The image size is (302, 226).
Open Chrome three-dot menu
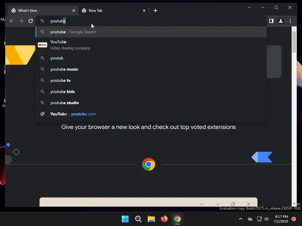pos(290,21)
